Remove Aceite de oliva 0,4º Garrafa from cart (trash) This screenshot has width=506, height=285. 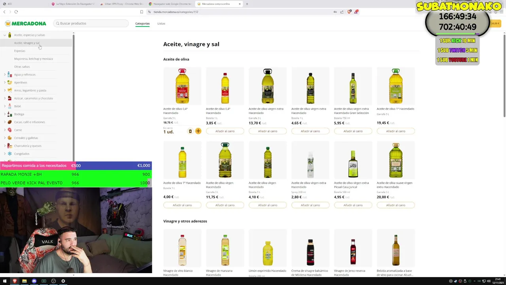click(x=190, y=131)
